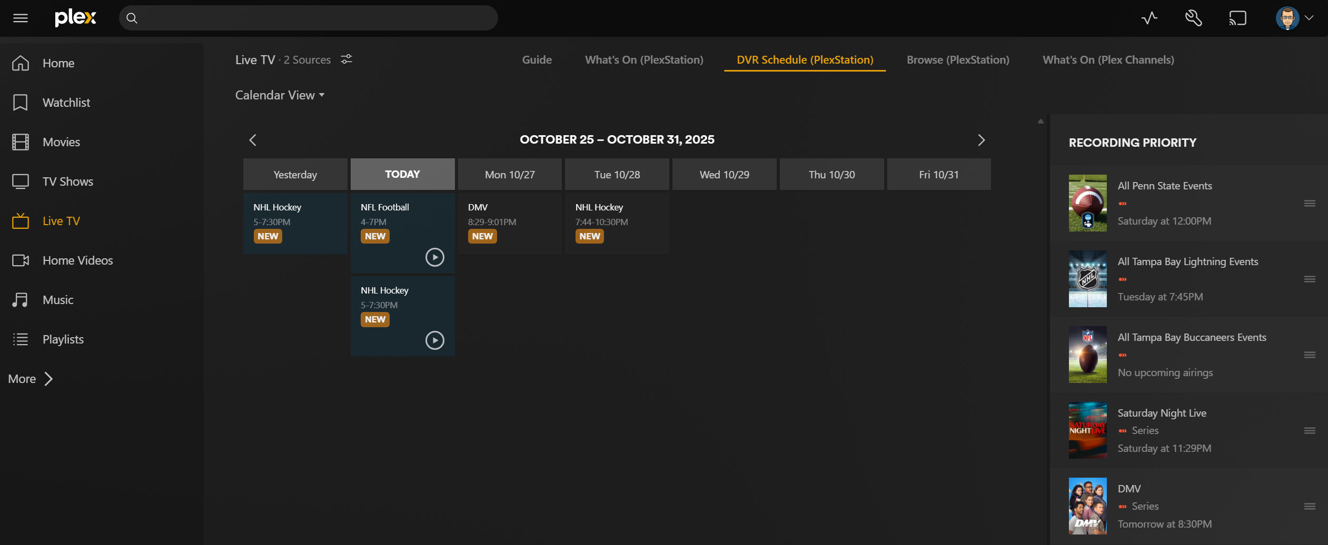Switch to the Guide tab
1328x545 pixels.
coord(537,60)
